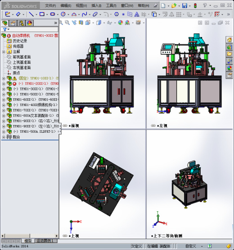
Task: Open the SolidWorks Resources home tab
Action: (x=229, y=40)
